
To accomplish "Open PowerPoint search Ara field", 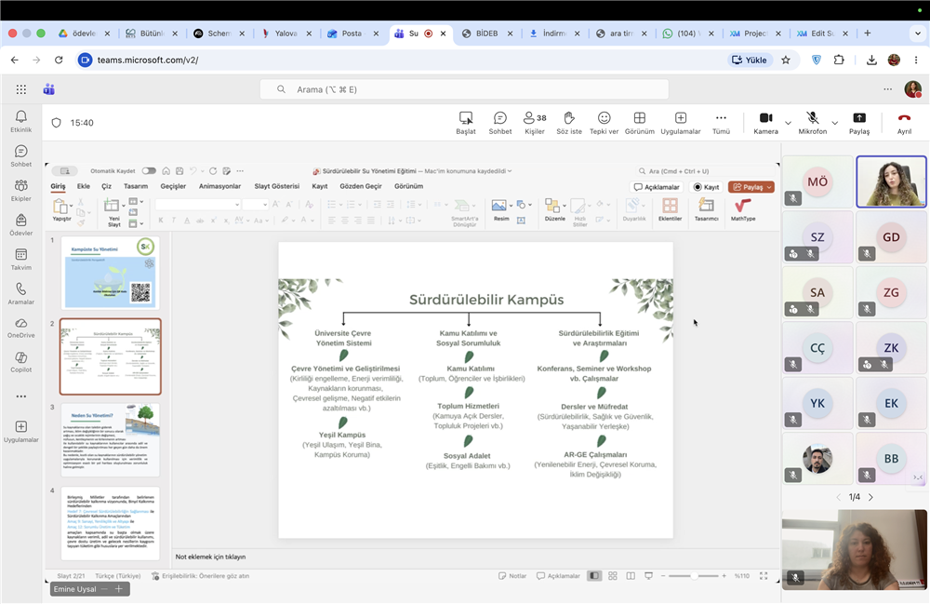I will coord(703,171).
